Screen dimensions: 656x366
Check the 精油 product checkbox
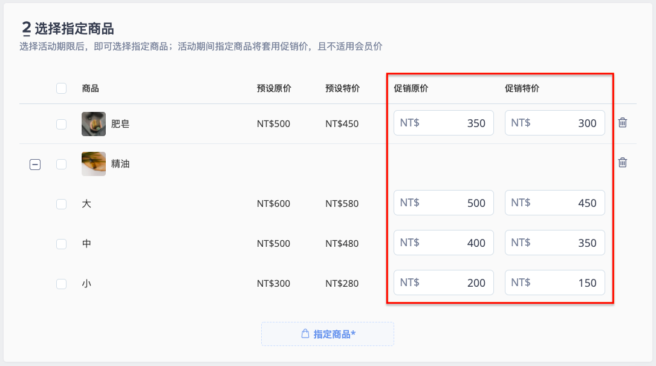pyautogui.click(x=62, y=164)
